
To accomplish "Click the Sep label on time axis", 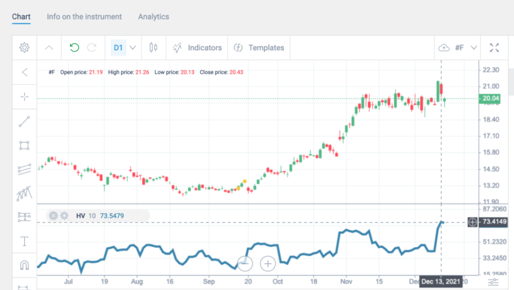I will 209,281.
